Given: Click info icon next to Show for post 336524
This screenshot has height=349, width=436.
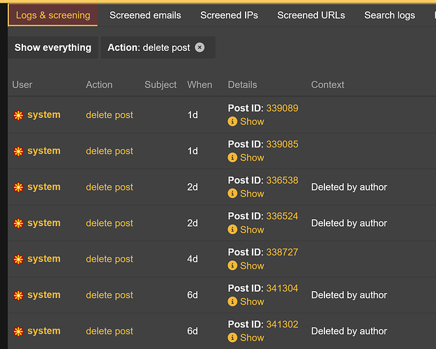Looking at the screenshot, I should 232,230.
